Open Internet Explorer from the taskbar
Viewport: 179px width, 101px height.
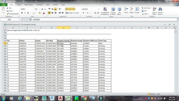tap(20, 98)
